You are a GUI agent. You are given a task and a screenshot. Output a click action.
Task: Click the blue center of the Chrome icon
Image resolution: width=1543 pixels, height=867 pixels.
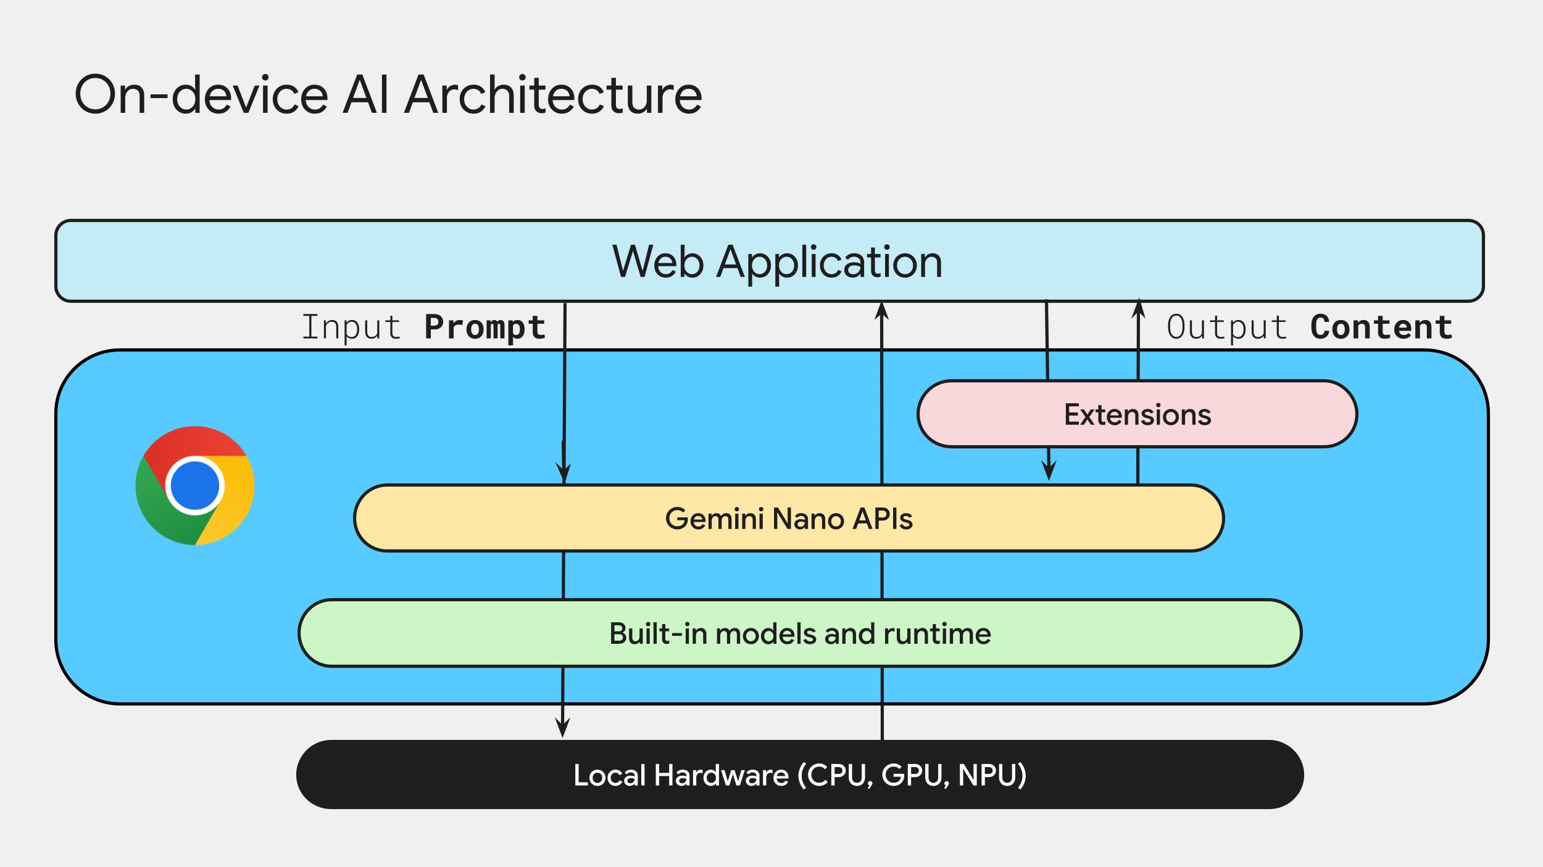coord(194,486)
